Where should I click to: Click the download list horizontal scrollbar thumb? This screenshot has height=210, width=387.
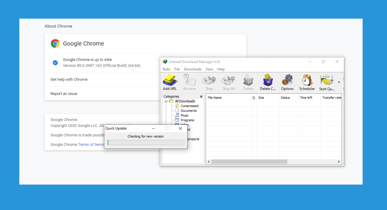249,161
